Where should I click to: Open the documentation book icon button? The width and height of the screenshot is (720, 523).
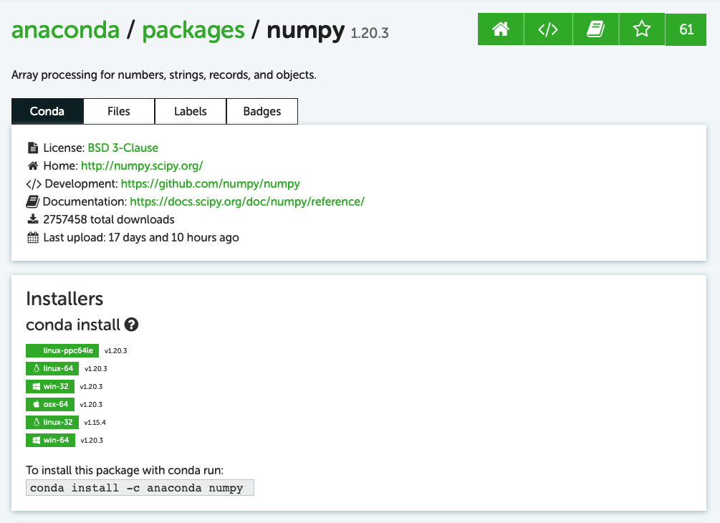coord(595,29)
